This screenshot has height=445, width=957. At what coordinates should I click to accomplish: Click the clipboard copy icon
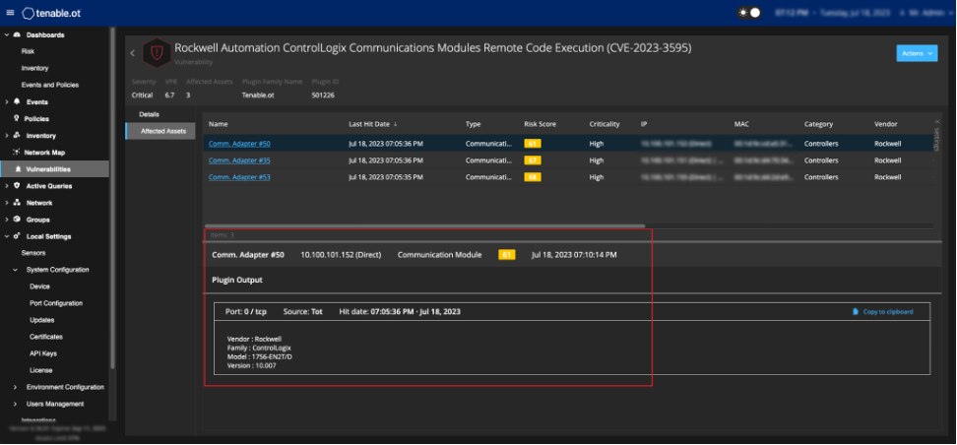pyautogui.click(x=855, y=311)
